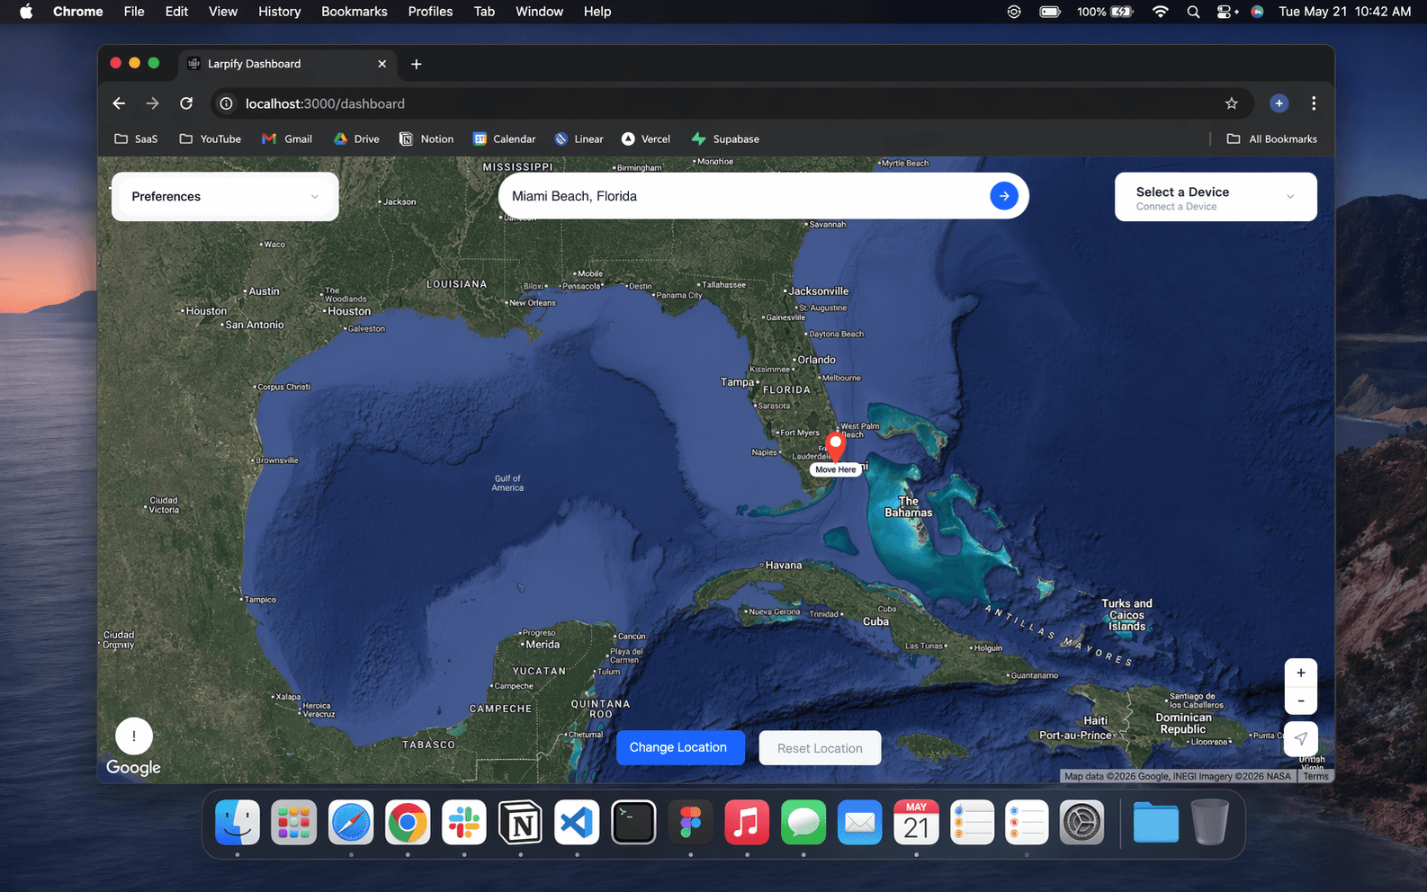Open System Settings from the dock
The image size is (1427, 892).
point(1081,822)
